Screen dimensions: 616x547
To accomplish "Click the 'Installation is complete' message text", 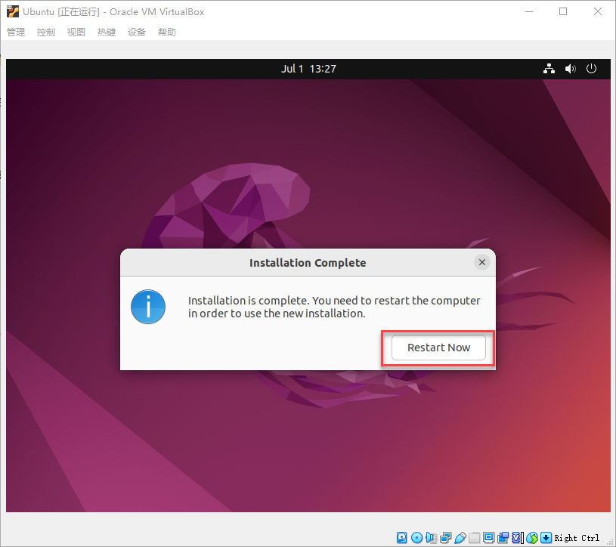I will [x=334, y=307].
